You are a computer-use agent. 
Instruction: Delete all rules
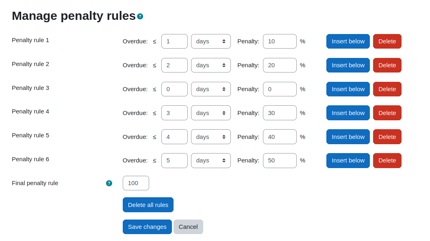148,205
